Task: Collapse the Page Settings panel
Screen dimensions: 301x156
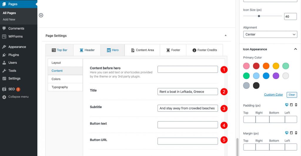Action: [225, 36]
